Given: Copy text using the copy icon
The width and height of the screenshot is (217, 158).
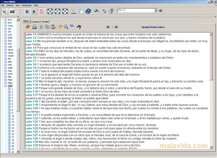Looking at the screenshot, I should [47, 27].
